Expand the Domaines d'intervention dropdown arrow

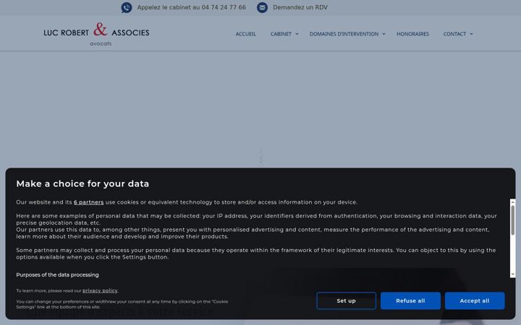[384, 34]
